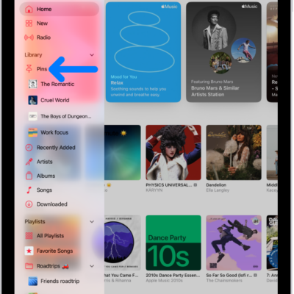294x294 pixels.
Task: Open Friends roadtrip playlist artwork
Action: pyautogui.click(x=33, y=281)
